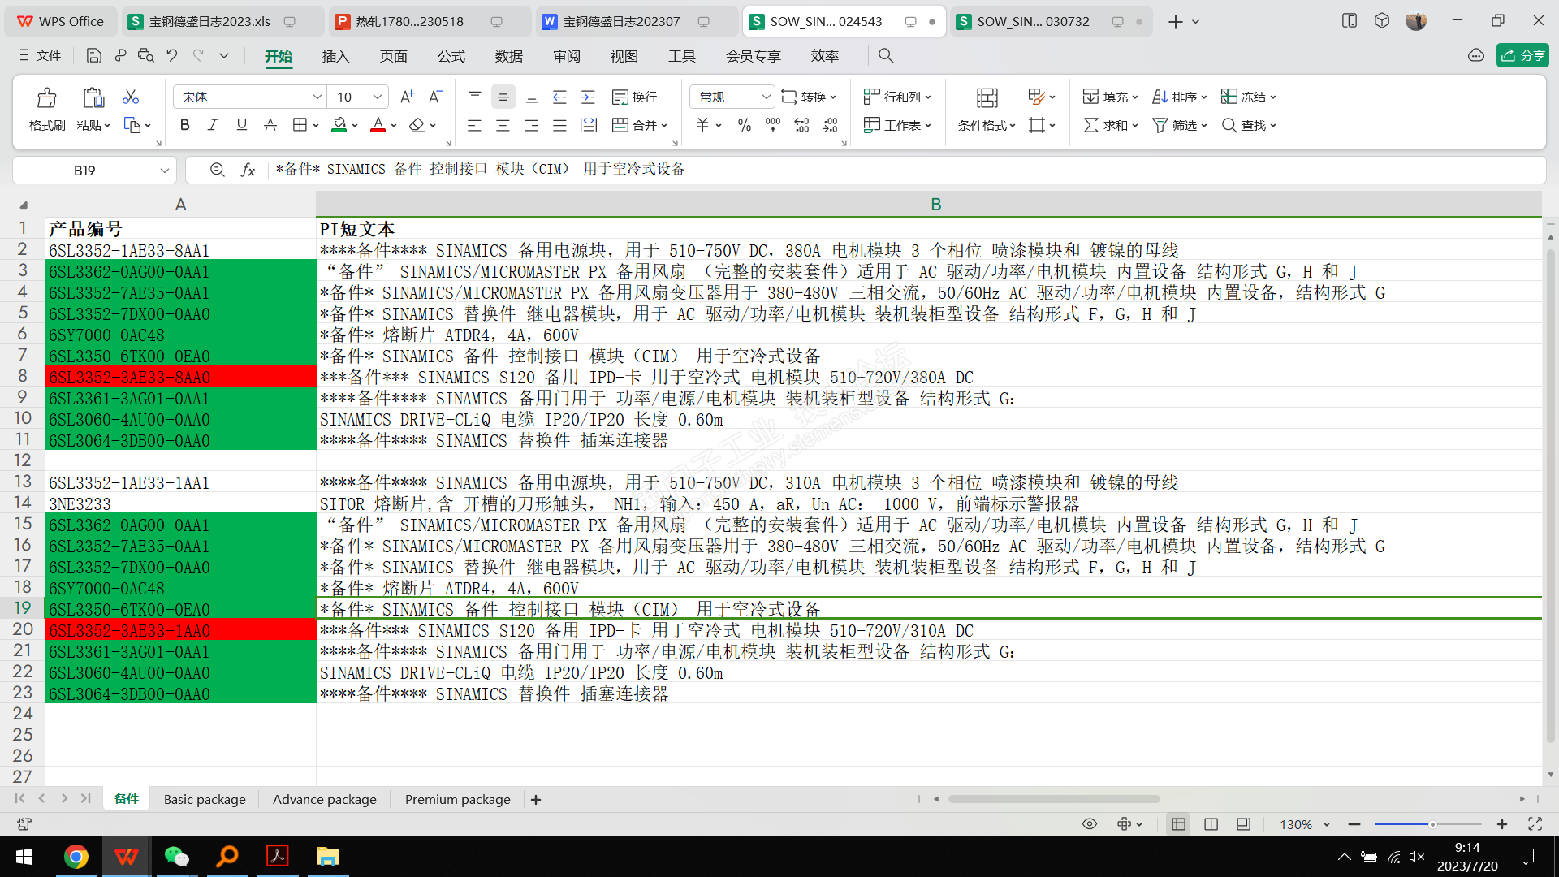Screen dimensions: 1559x877
Task: Click the Cut scissors icon
Action: [130, 97]
